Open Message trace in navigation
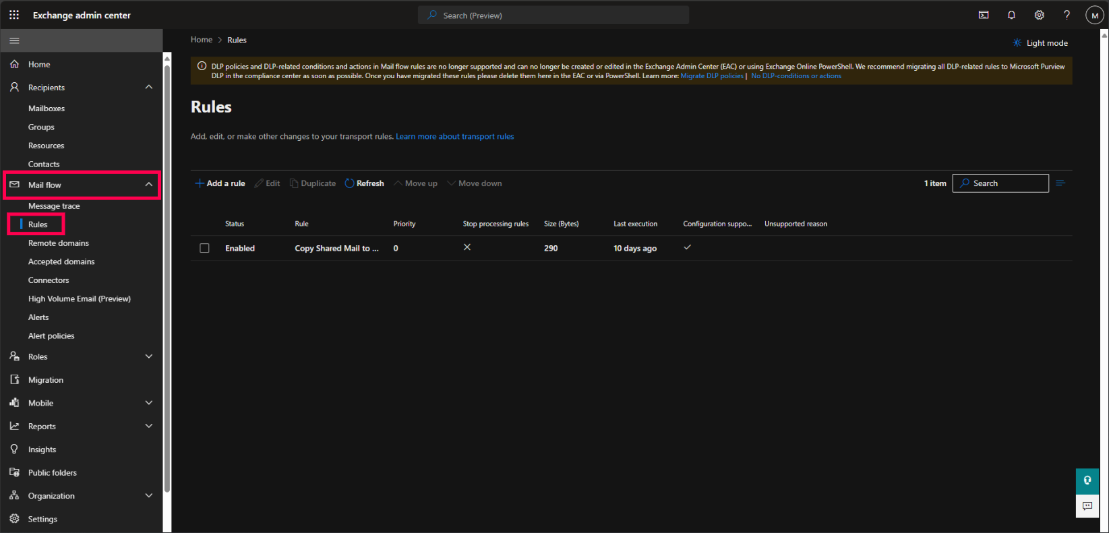1109x533 pixels. point(54,206)
